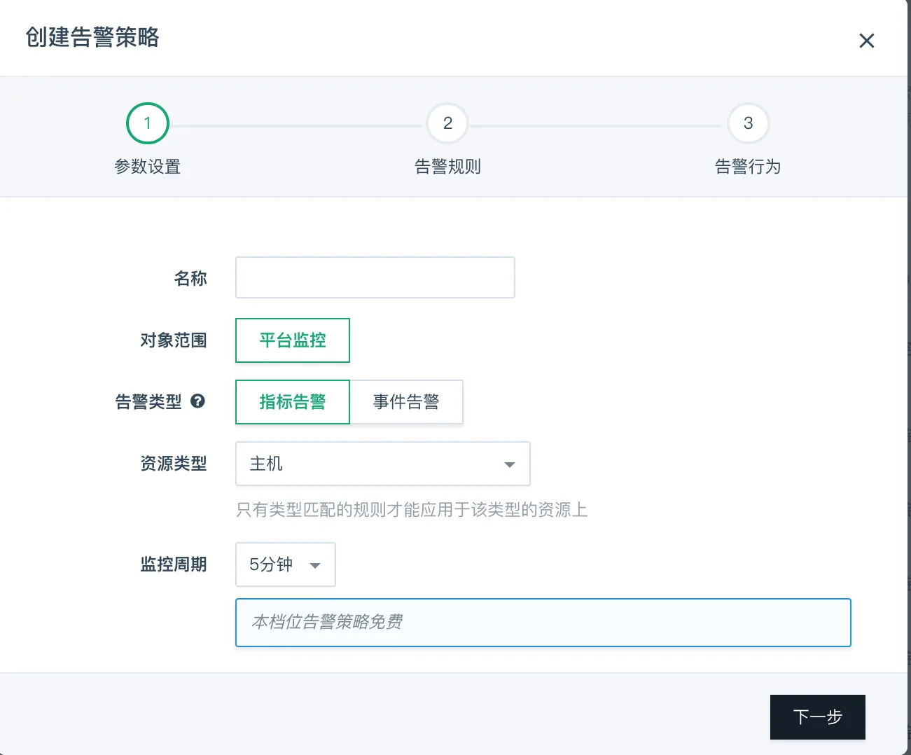Expand the 监控周期 dropdown showing 5分钟

pyautogui.click(x=285, y=564)
